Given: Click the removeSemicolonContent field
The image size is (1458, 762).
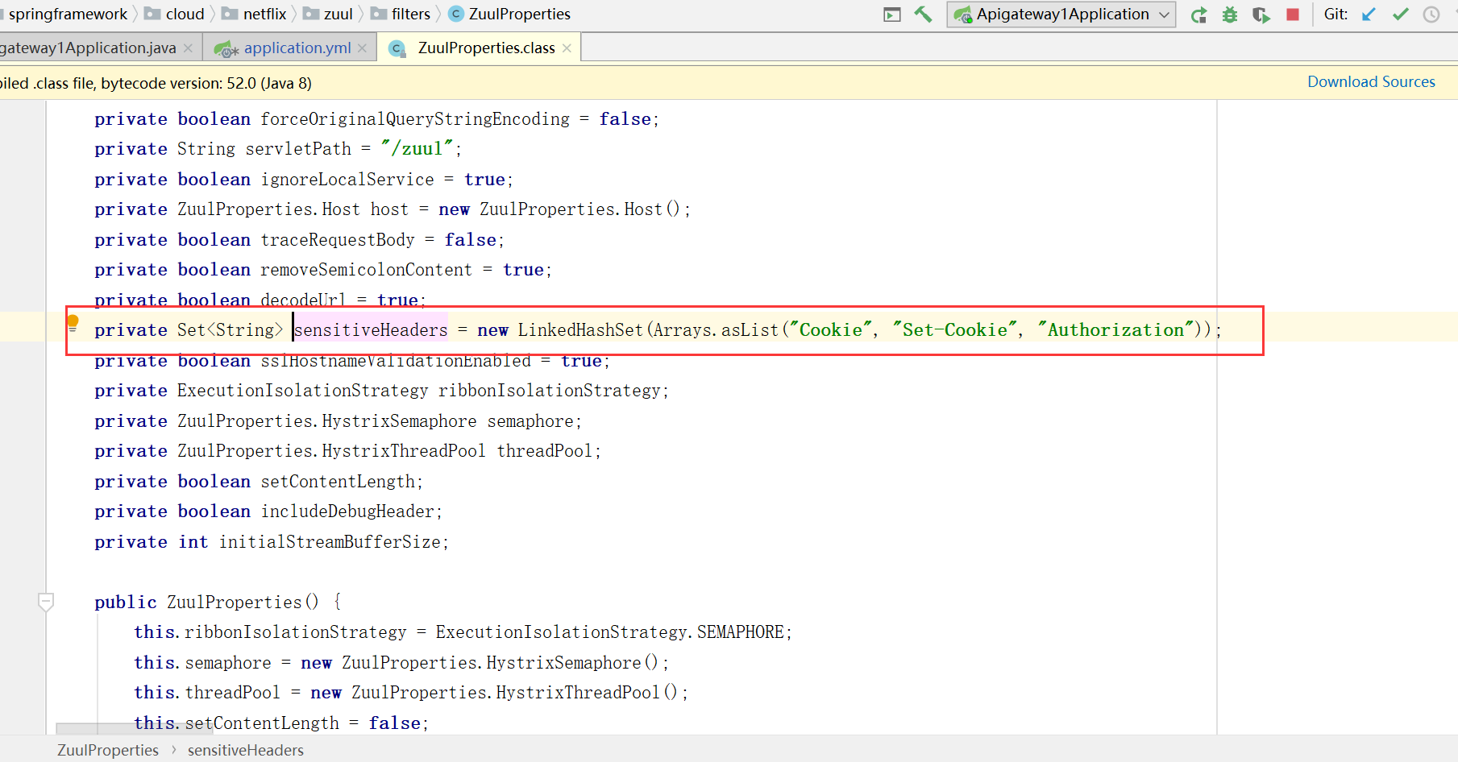Looking at the screenshot, I should coord(367,270).
